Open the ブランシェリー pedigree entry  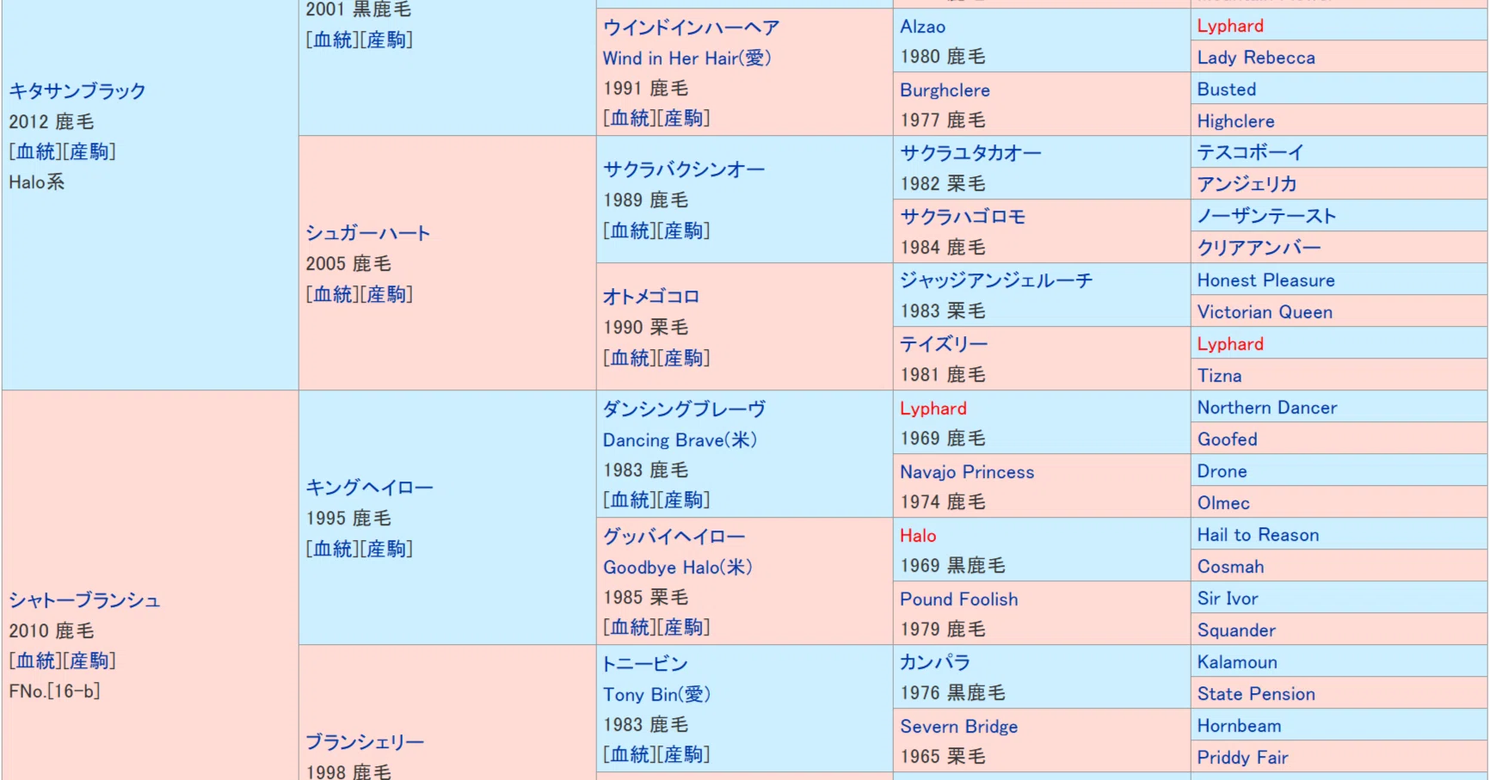[x=365, y=742]
